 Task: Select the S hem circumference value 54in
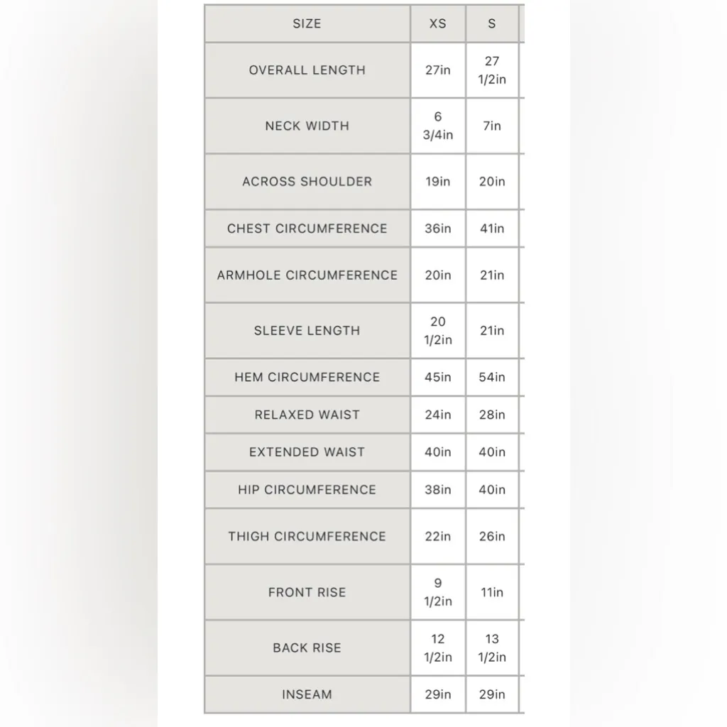click(492, 377)
